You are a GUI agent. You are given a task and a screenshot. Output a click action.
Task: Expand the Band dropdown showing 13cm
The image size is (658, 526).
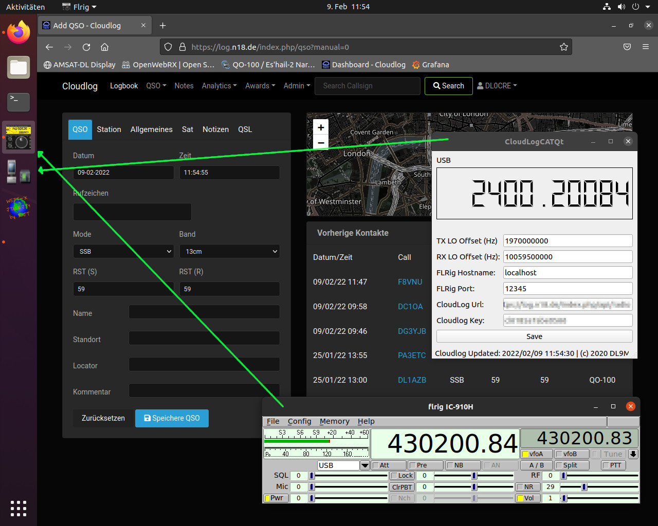pyautogui.click(x=229, y=251)
